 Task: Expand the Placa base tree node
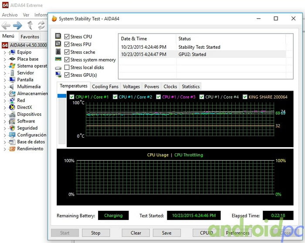[5, 59]
